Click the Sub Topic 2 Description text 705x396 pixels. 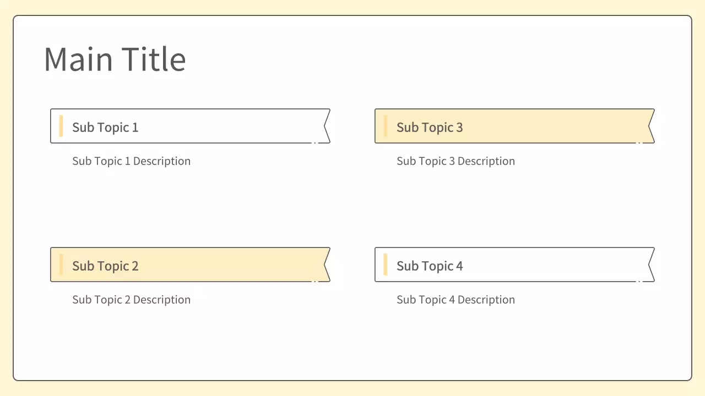[131, 300]
